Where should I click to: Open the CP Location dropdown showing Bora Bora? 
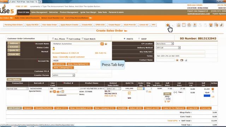pyautogui.click(x=165, y=44)
